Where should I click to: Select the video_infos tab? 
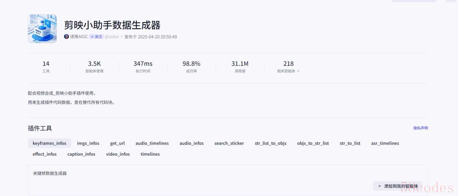click(x=118, y=154)
